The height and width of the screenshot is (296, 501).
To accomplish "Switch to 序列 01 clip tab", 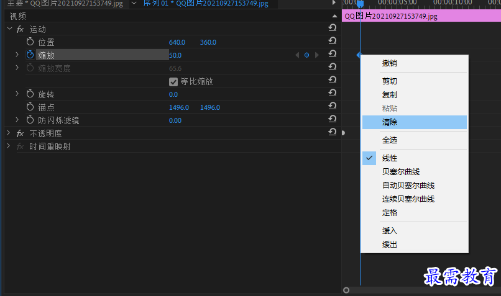I will tap(206, 4).
